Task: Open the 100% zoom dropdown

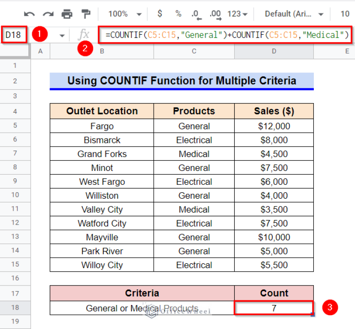Action: (125, 14)
